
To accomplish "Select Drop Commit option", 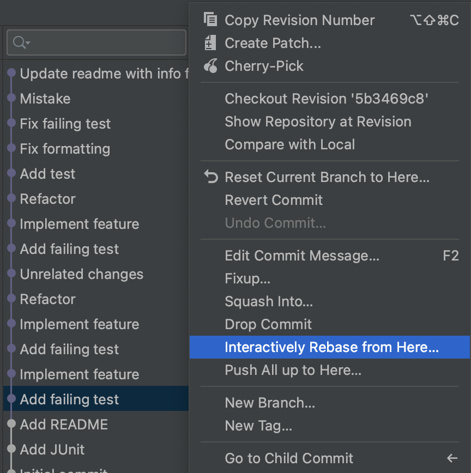I will tap(268, 324).
